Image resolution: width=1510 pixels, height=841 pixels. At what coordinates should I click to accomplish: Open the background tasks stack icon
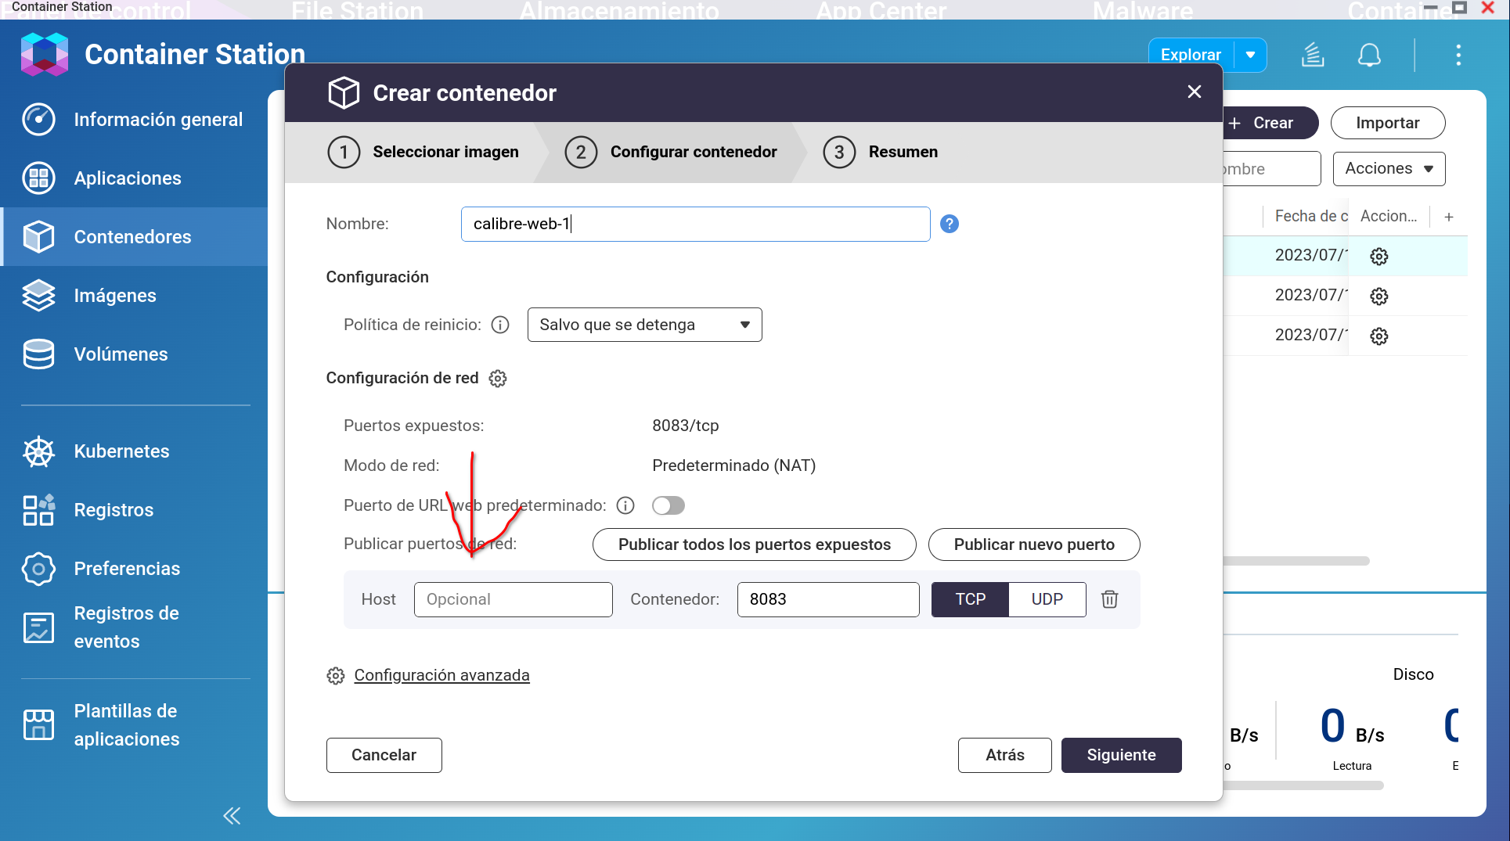pyautogui.click(x=1313, y=55)
